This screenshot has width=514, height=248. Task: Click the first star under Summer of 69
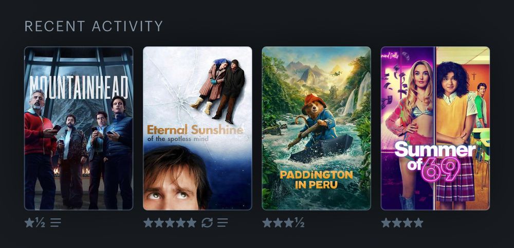pyautogui.click(x=386, y=223)
